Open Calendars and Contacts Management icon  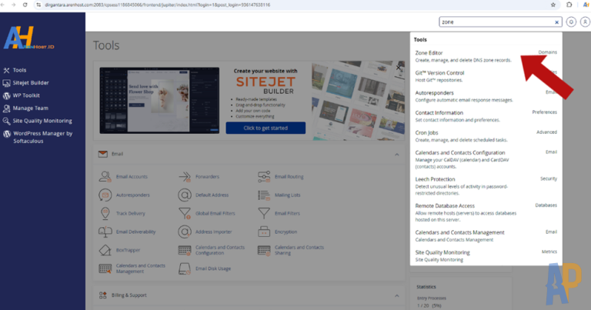(x=105, y=268)
